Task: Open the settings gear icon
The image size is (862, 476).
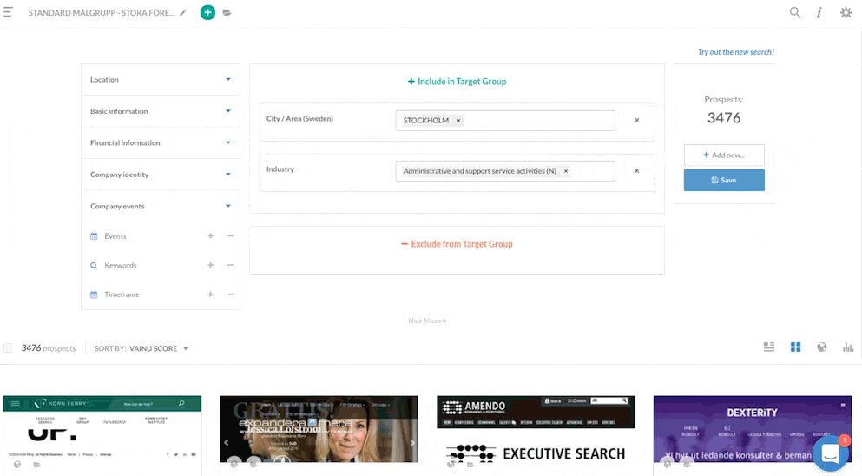Action: 846,13
